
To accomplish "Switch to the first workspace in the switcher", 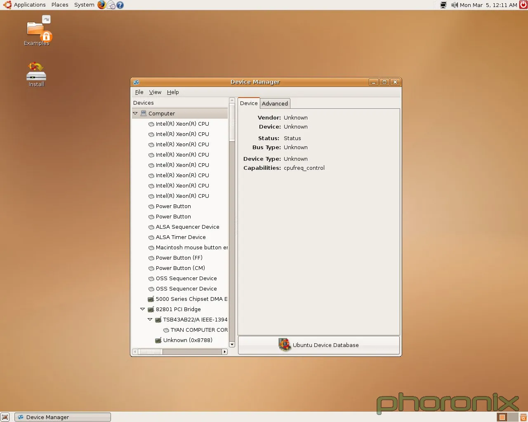I will point(502,417).
